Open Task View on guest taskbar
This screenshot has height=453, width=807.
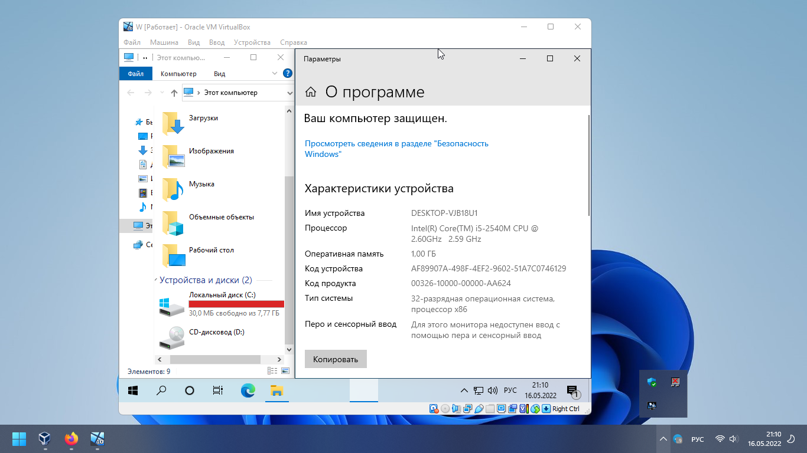coord(217,390)
